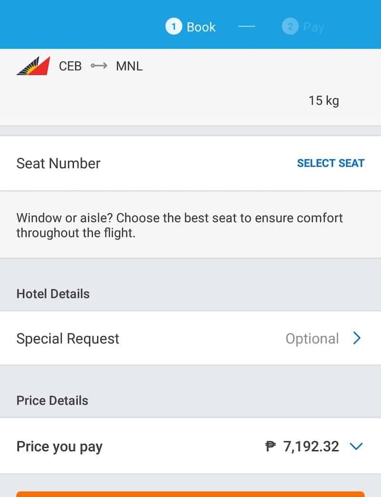Image resolution: width=381 pixels, height=497 pixels.
Task: Click the step 1 circle icon
Action: [173, 27]
